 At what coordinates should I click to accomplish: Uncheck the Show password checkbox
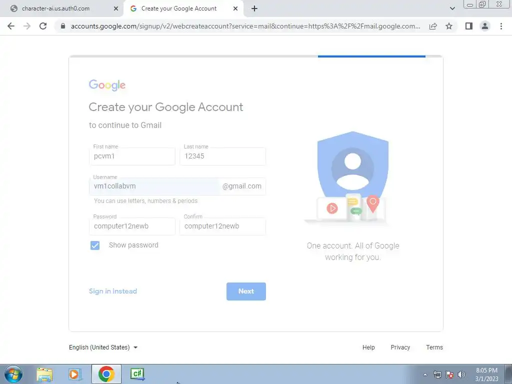(x=95, y=245)
